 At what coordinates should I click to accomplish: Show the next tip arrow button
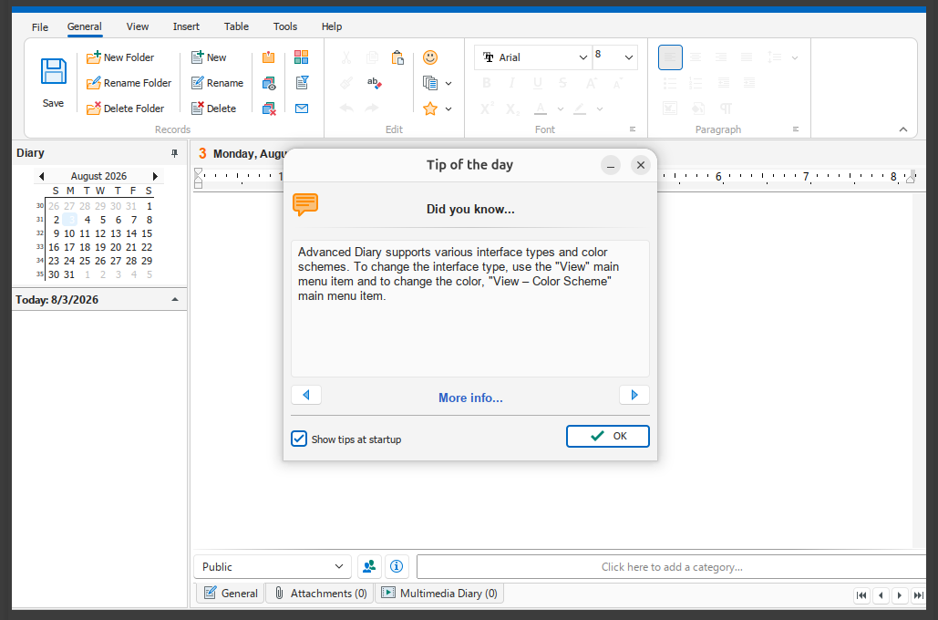(x=634, y=395)
